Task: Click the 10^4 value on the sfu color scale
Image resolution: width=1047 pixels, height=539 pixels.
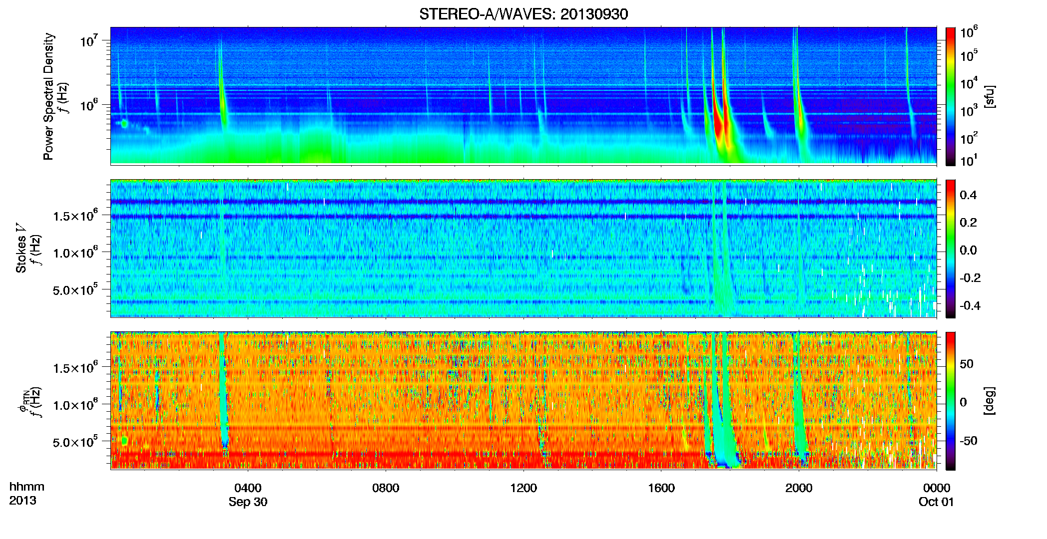Action: pos(969,83)
